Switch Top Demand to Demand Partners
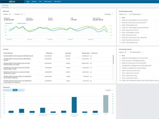Screen dimensions: 159x119 tap(8, 90)
